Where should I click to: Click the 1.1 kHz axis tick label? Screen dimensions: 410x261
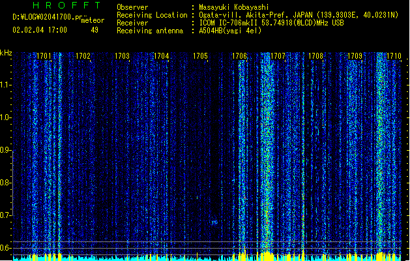tap(5, 85)
